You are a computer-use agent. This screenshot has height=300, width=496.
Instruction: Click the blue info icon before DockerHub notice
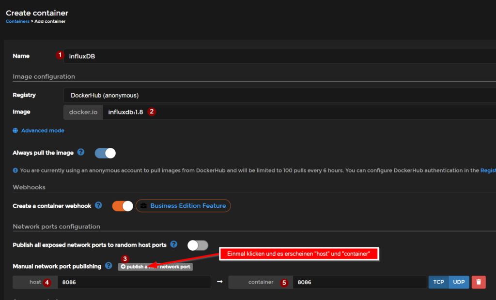15,171
